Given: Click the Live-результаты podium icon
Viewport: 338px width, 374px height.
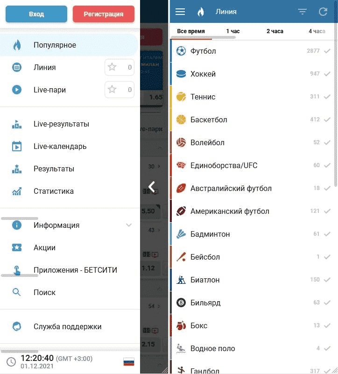Looking at the screenshot, I should pyautogui.click(x=17, y=124).
